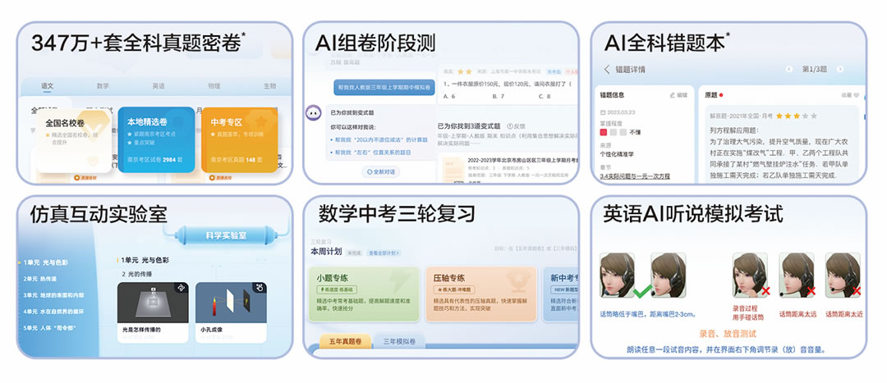The height and width of the screenshot is (383, 887).
Task: Switch to the 语文 subject tab
Action: pos(47,86)
